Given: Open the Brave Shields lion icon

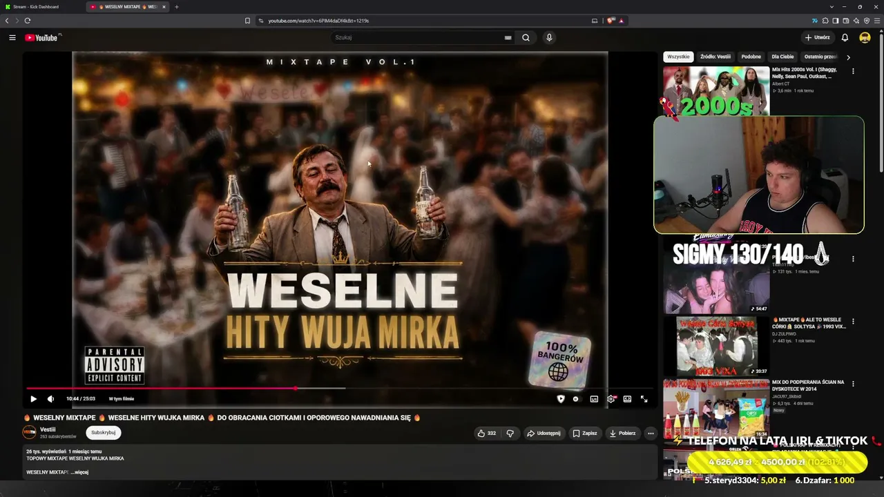Looking at the screenshot, I should pos(611,21).
